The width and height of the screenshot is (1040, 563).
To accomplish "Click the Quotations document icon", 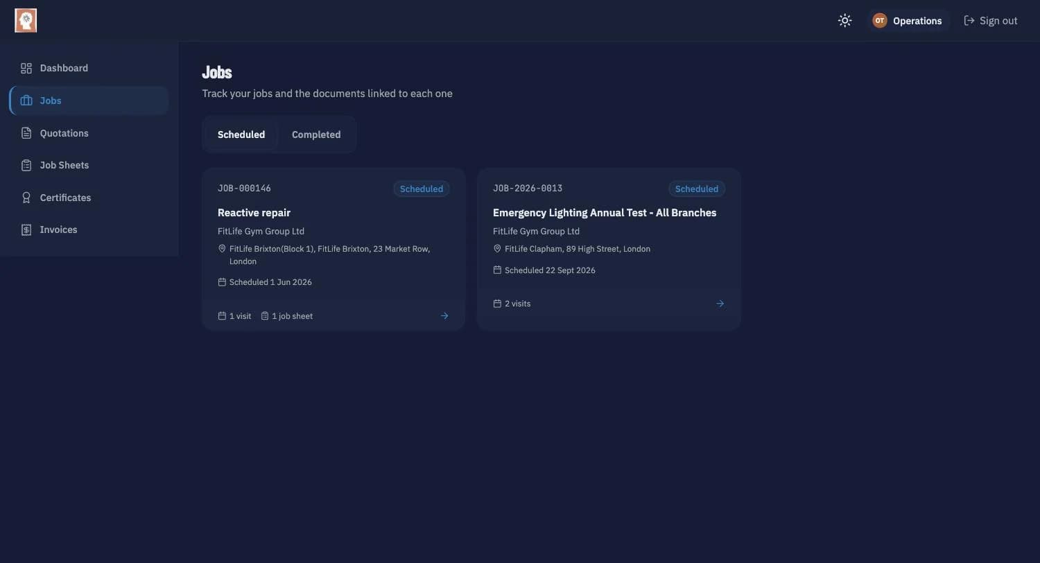I will 26,133.
